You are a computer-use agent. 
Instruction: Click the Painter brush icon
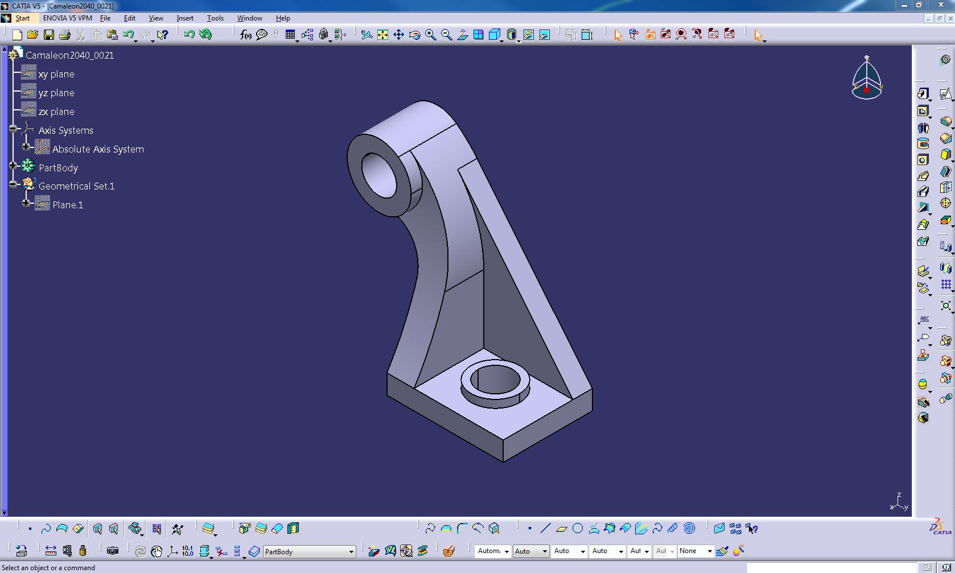point(722,551)
